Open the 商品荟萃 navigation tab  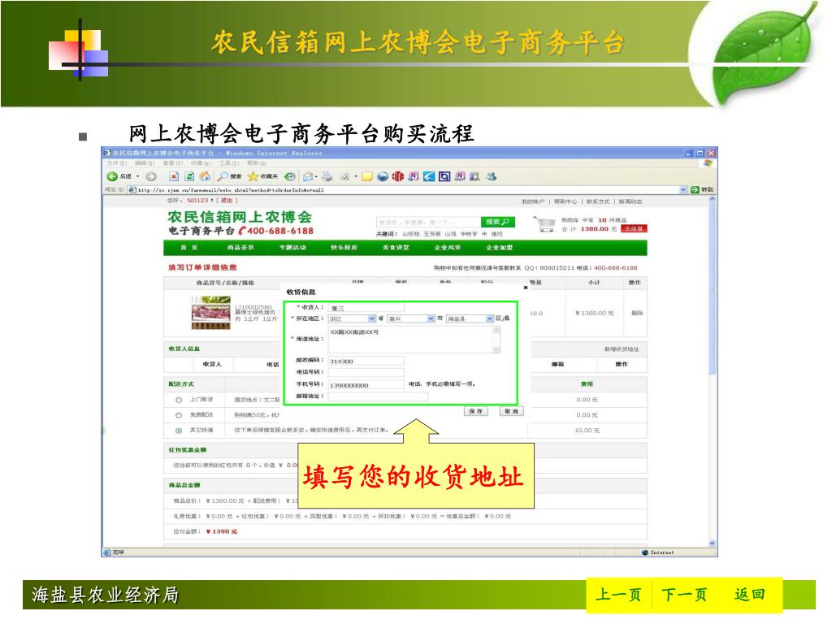click(240, 248)
